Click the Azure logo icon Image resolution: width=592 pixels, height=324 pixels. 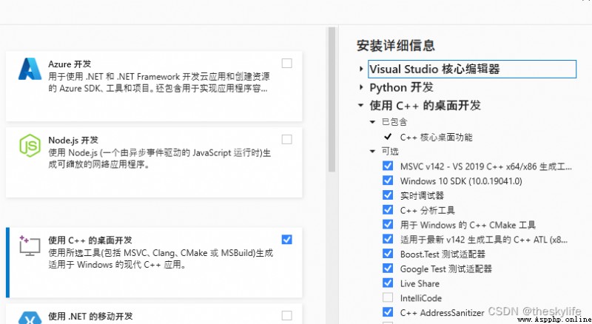pos(30,69)
